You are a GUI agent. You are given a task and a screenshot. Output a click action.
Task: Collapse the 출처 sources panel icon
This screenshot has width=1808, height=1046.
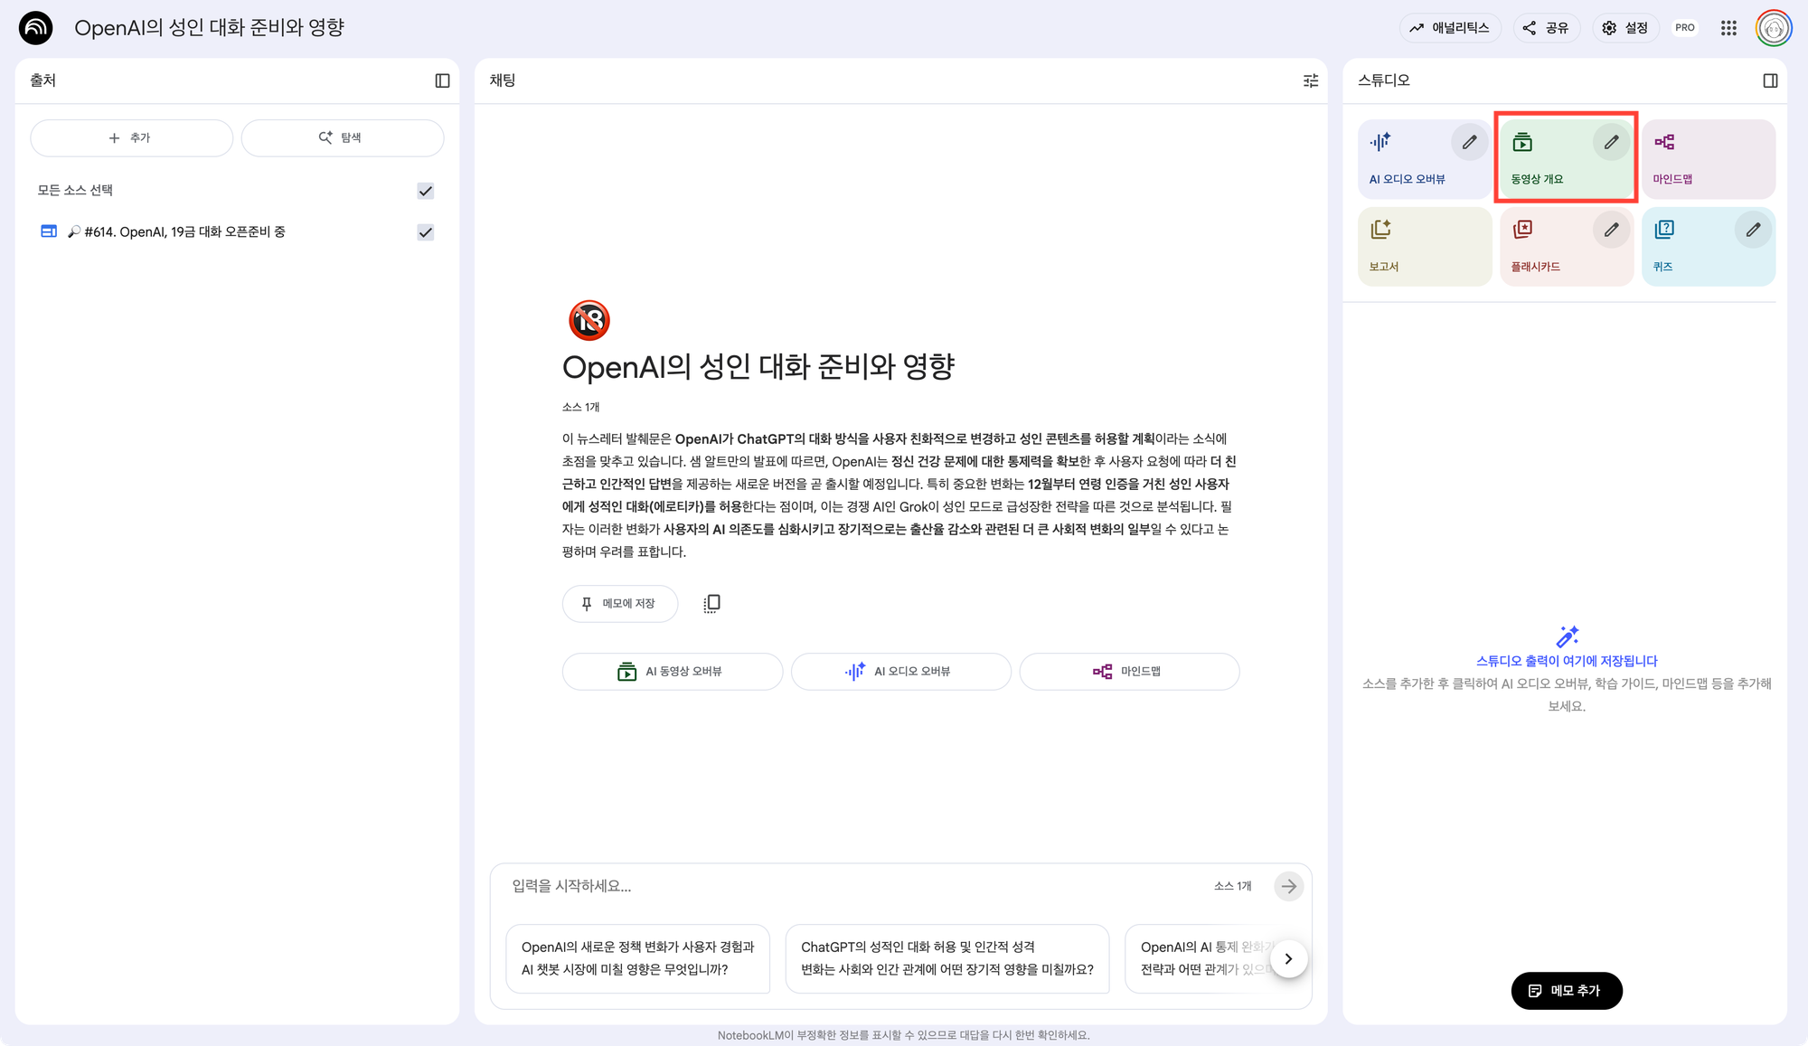coord(442,80)
